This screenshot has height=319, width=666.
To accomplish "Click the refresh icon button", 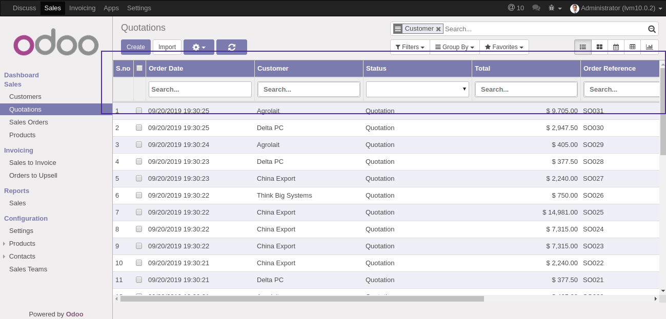I will [232, 47].
